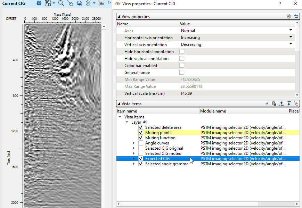Check the Angle curves item
Screen dimensions: 302x208
(141, 143)
